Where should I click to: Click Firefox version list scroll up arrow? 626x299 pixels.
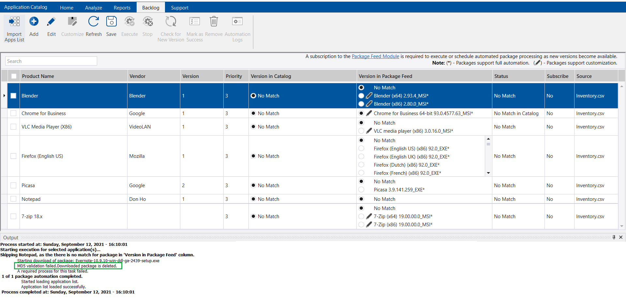pyautogui.click(x=488, y=139)
